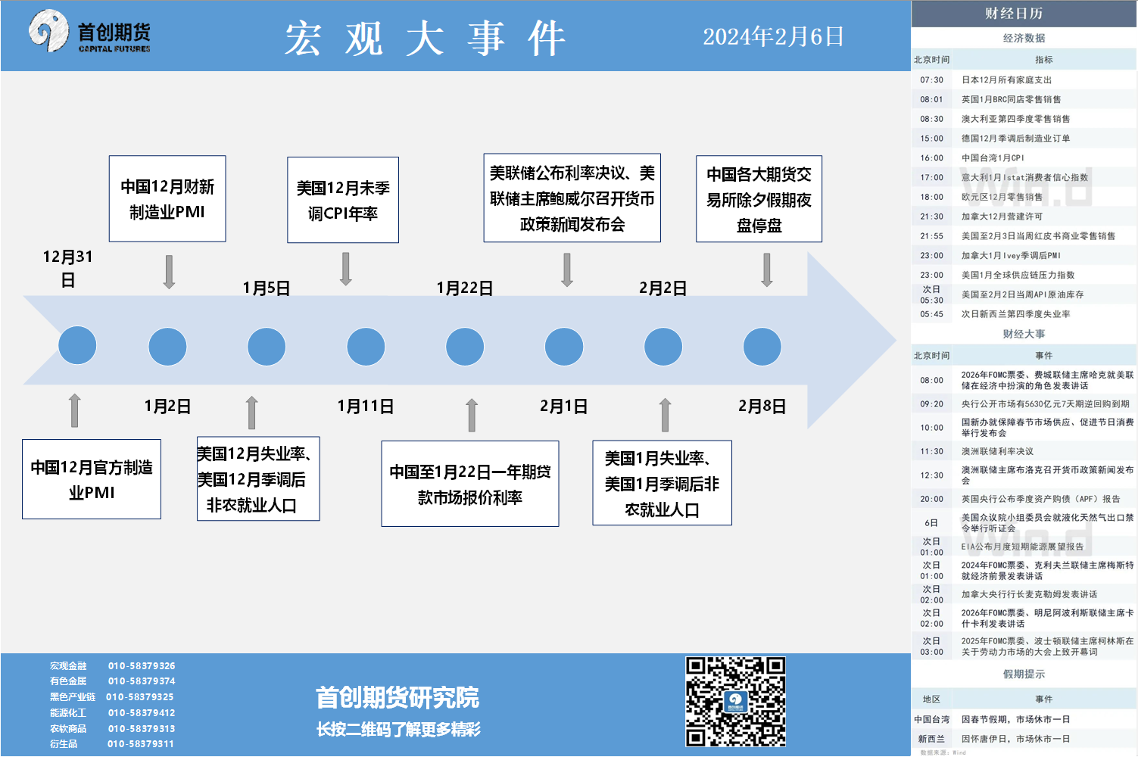This screenshot has height=757, width=1138.
Task: Click the 美联储公布利率决议 event box
Action: tap(572, 198)
